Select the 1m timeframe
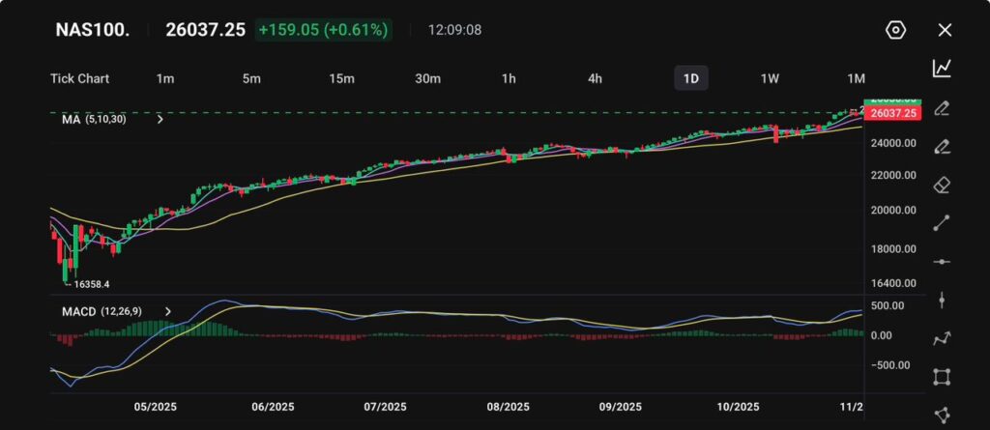990x430 pixels. (x=165, y=78)
